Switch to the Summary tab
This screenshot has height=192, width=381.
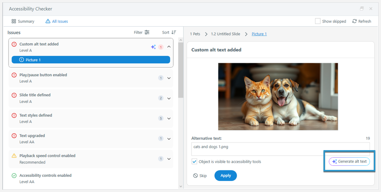[x=23, y=21]
